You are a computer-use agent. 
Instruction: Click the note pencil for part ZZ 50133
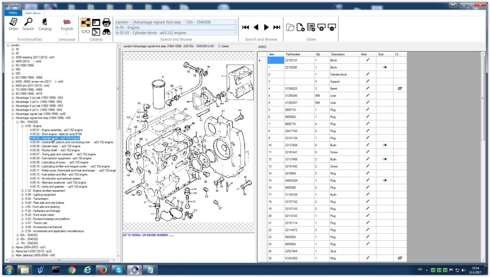point(367,61)
